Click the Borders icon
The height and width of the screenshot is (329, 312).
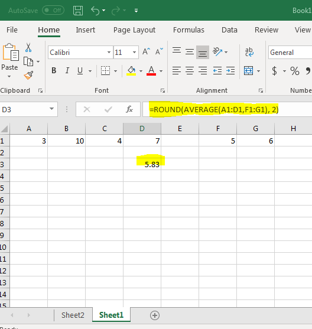point(105,71)
